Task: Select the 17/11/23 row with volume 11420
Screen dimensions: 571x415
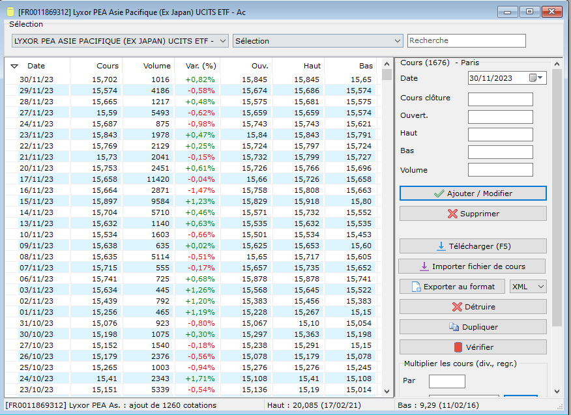Action: coord(193,179)
